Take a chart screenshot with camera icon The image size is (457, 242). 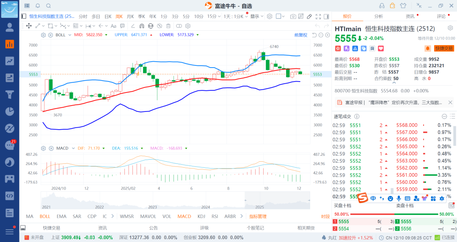[293, 16]
